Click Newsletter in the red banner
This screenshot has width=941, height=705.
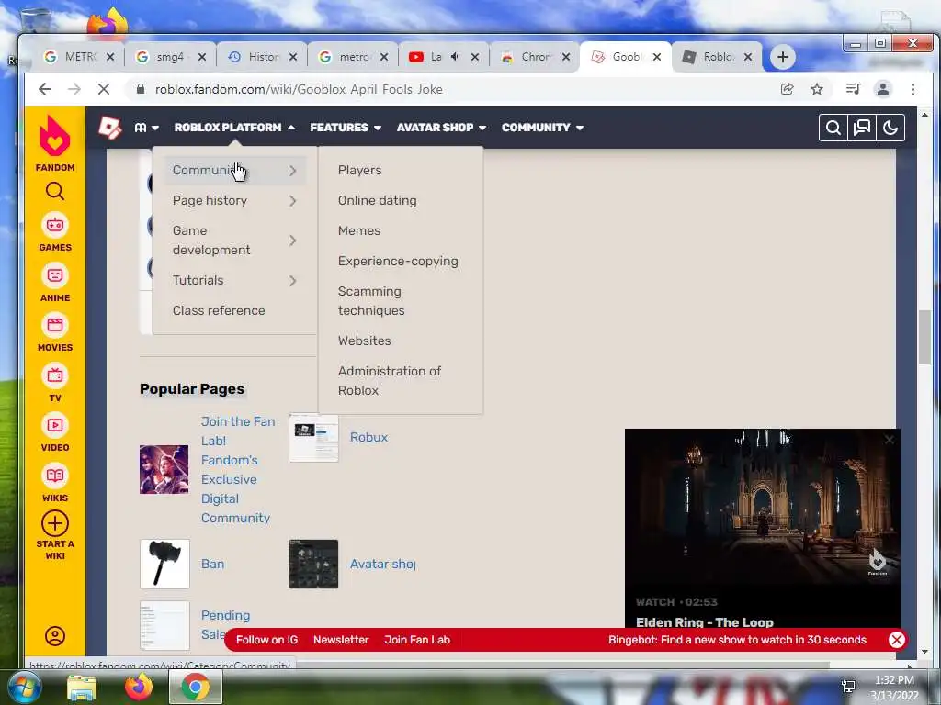coord(341,640)
